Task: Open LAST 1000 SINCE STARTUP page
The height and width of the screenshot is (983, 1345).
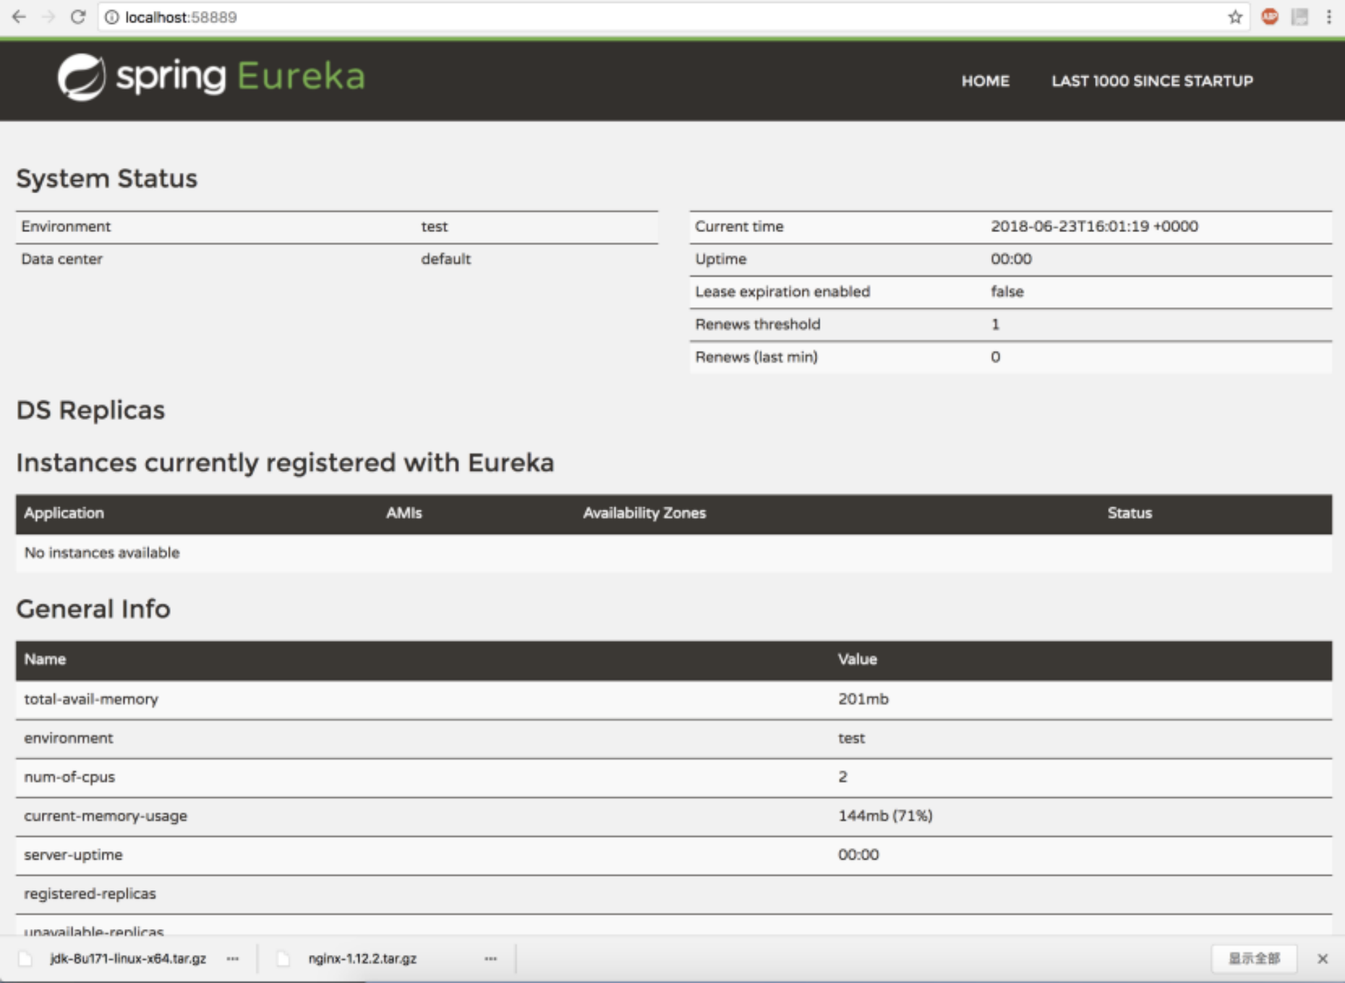Action: pyautogui.click(x=1152, y=81)
